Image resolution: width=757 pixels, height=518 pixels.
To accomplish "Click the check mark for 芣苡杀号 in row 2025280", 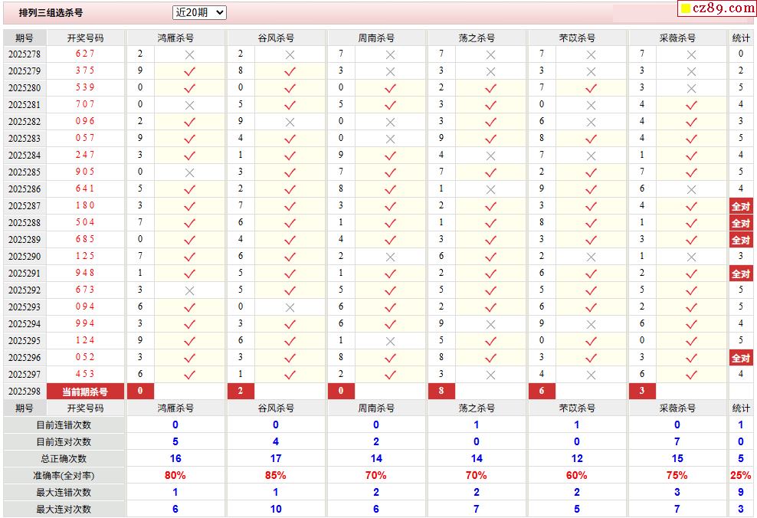I will coord(591,88).
